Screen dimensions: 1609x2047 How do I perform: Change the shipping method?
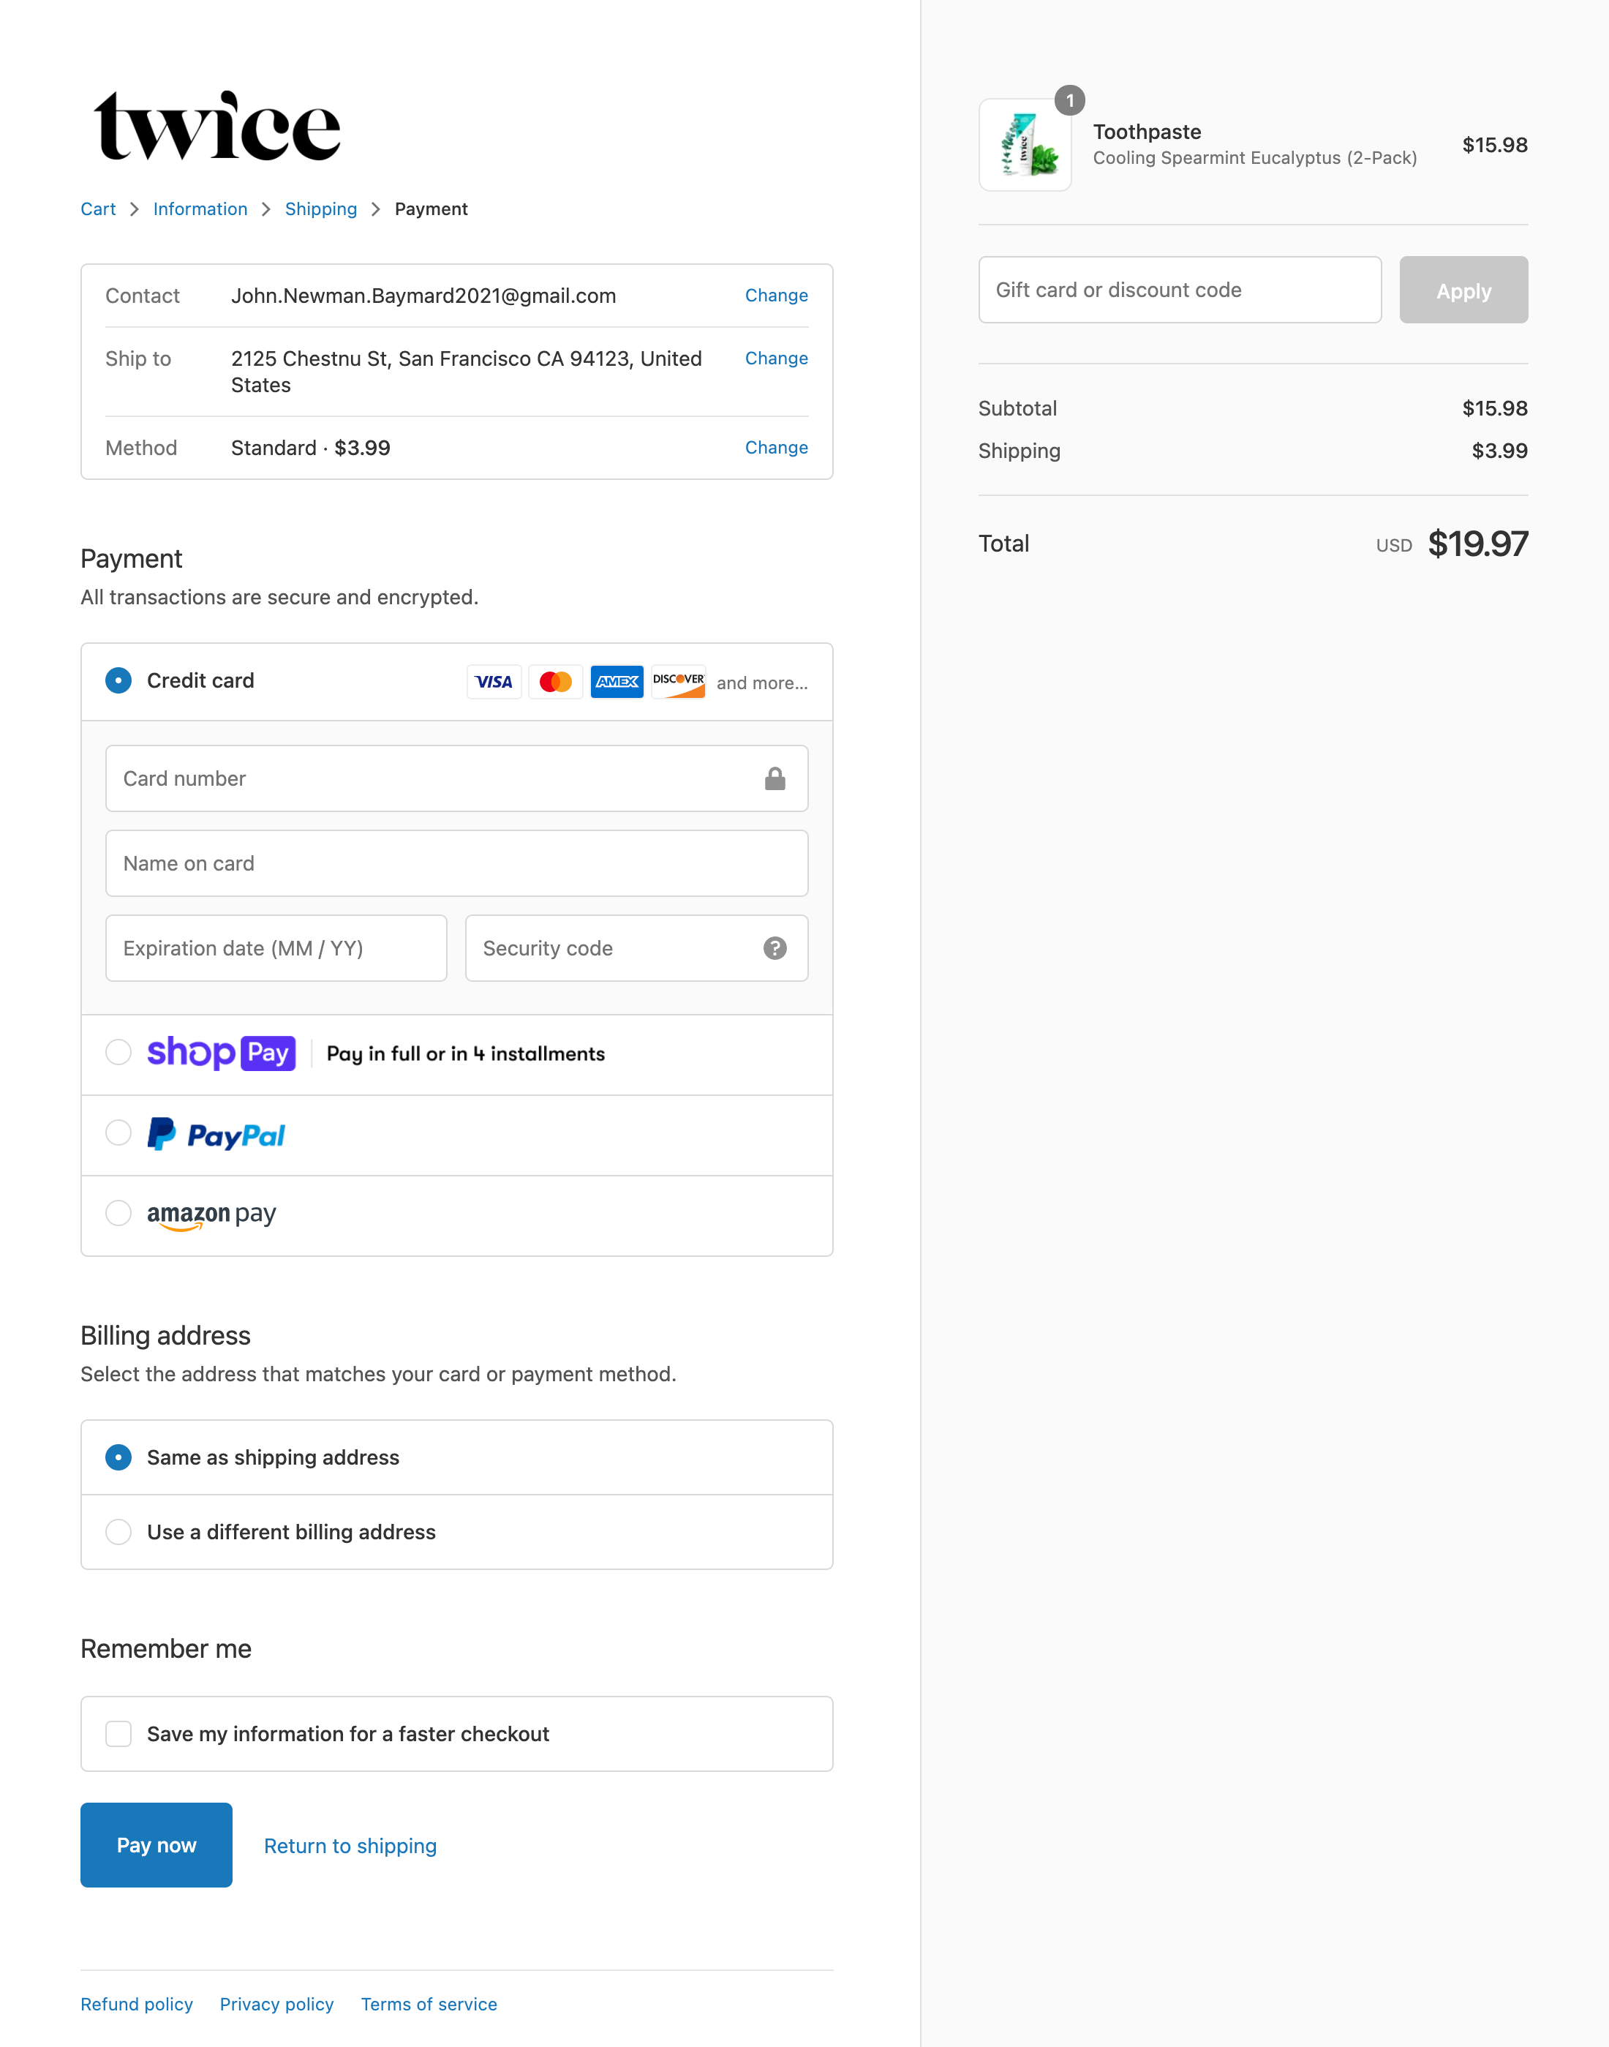pyautogui.click(x=775, y=447)
